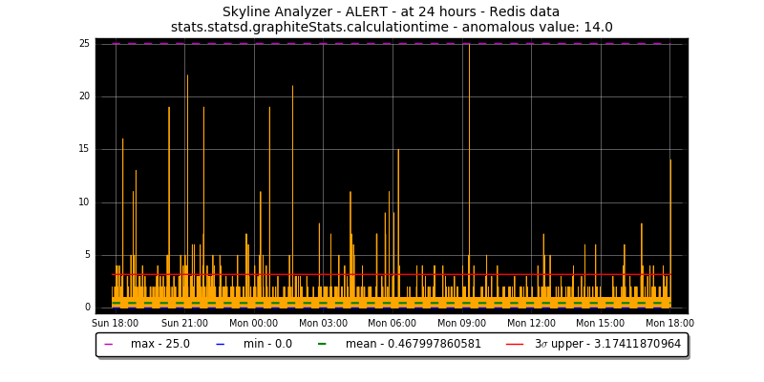Click the y-axis label 0
This screenshot has height=382, width=764.
88,308
